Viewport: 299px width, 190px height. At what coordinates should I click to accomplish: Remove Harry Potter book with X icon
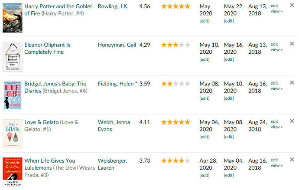click(292, 5)
